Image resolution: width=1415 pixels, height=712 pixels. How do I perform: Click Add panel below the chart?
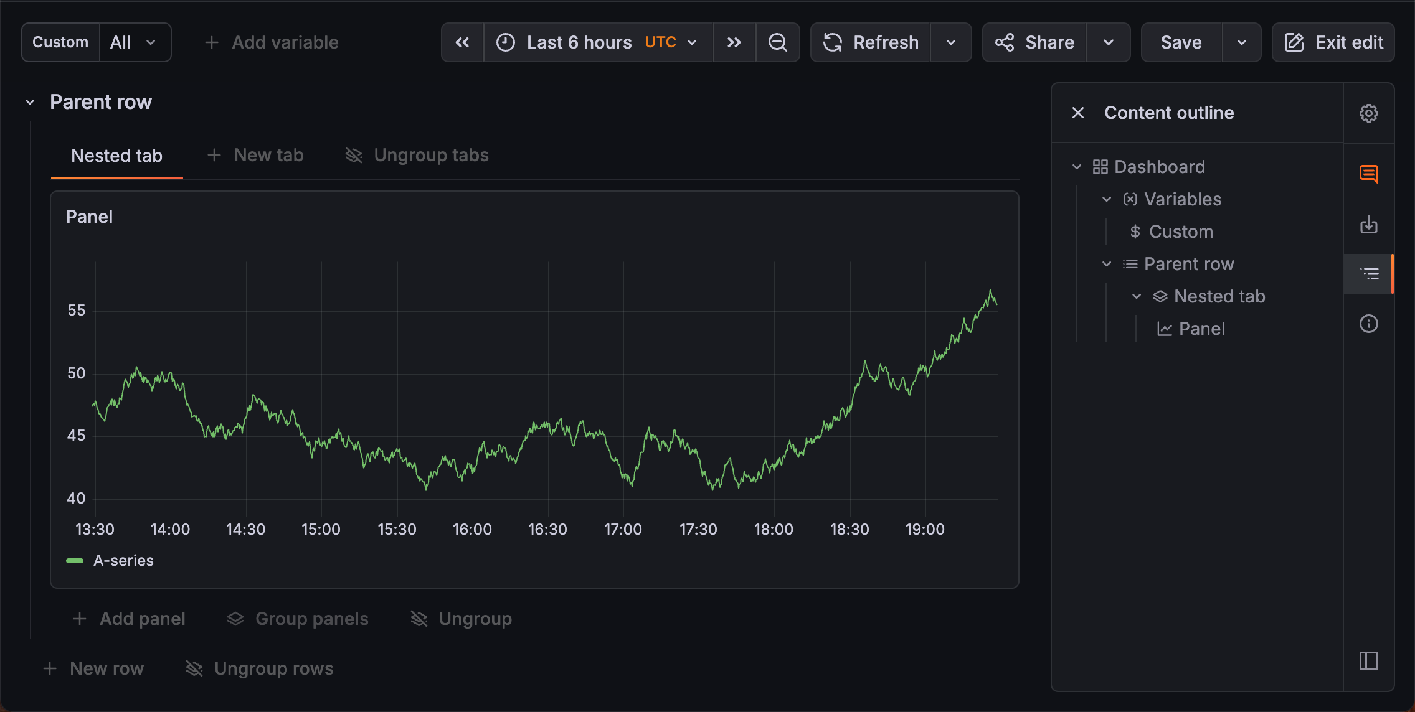pyautogui.click(x=128, y=618)
